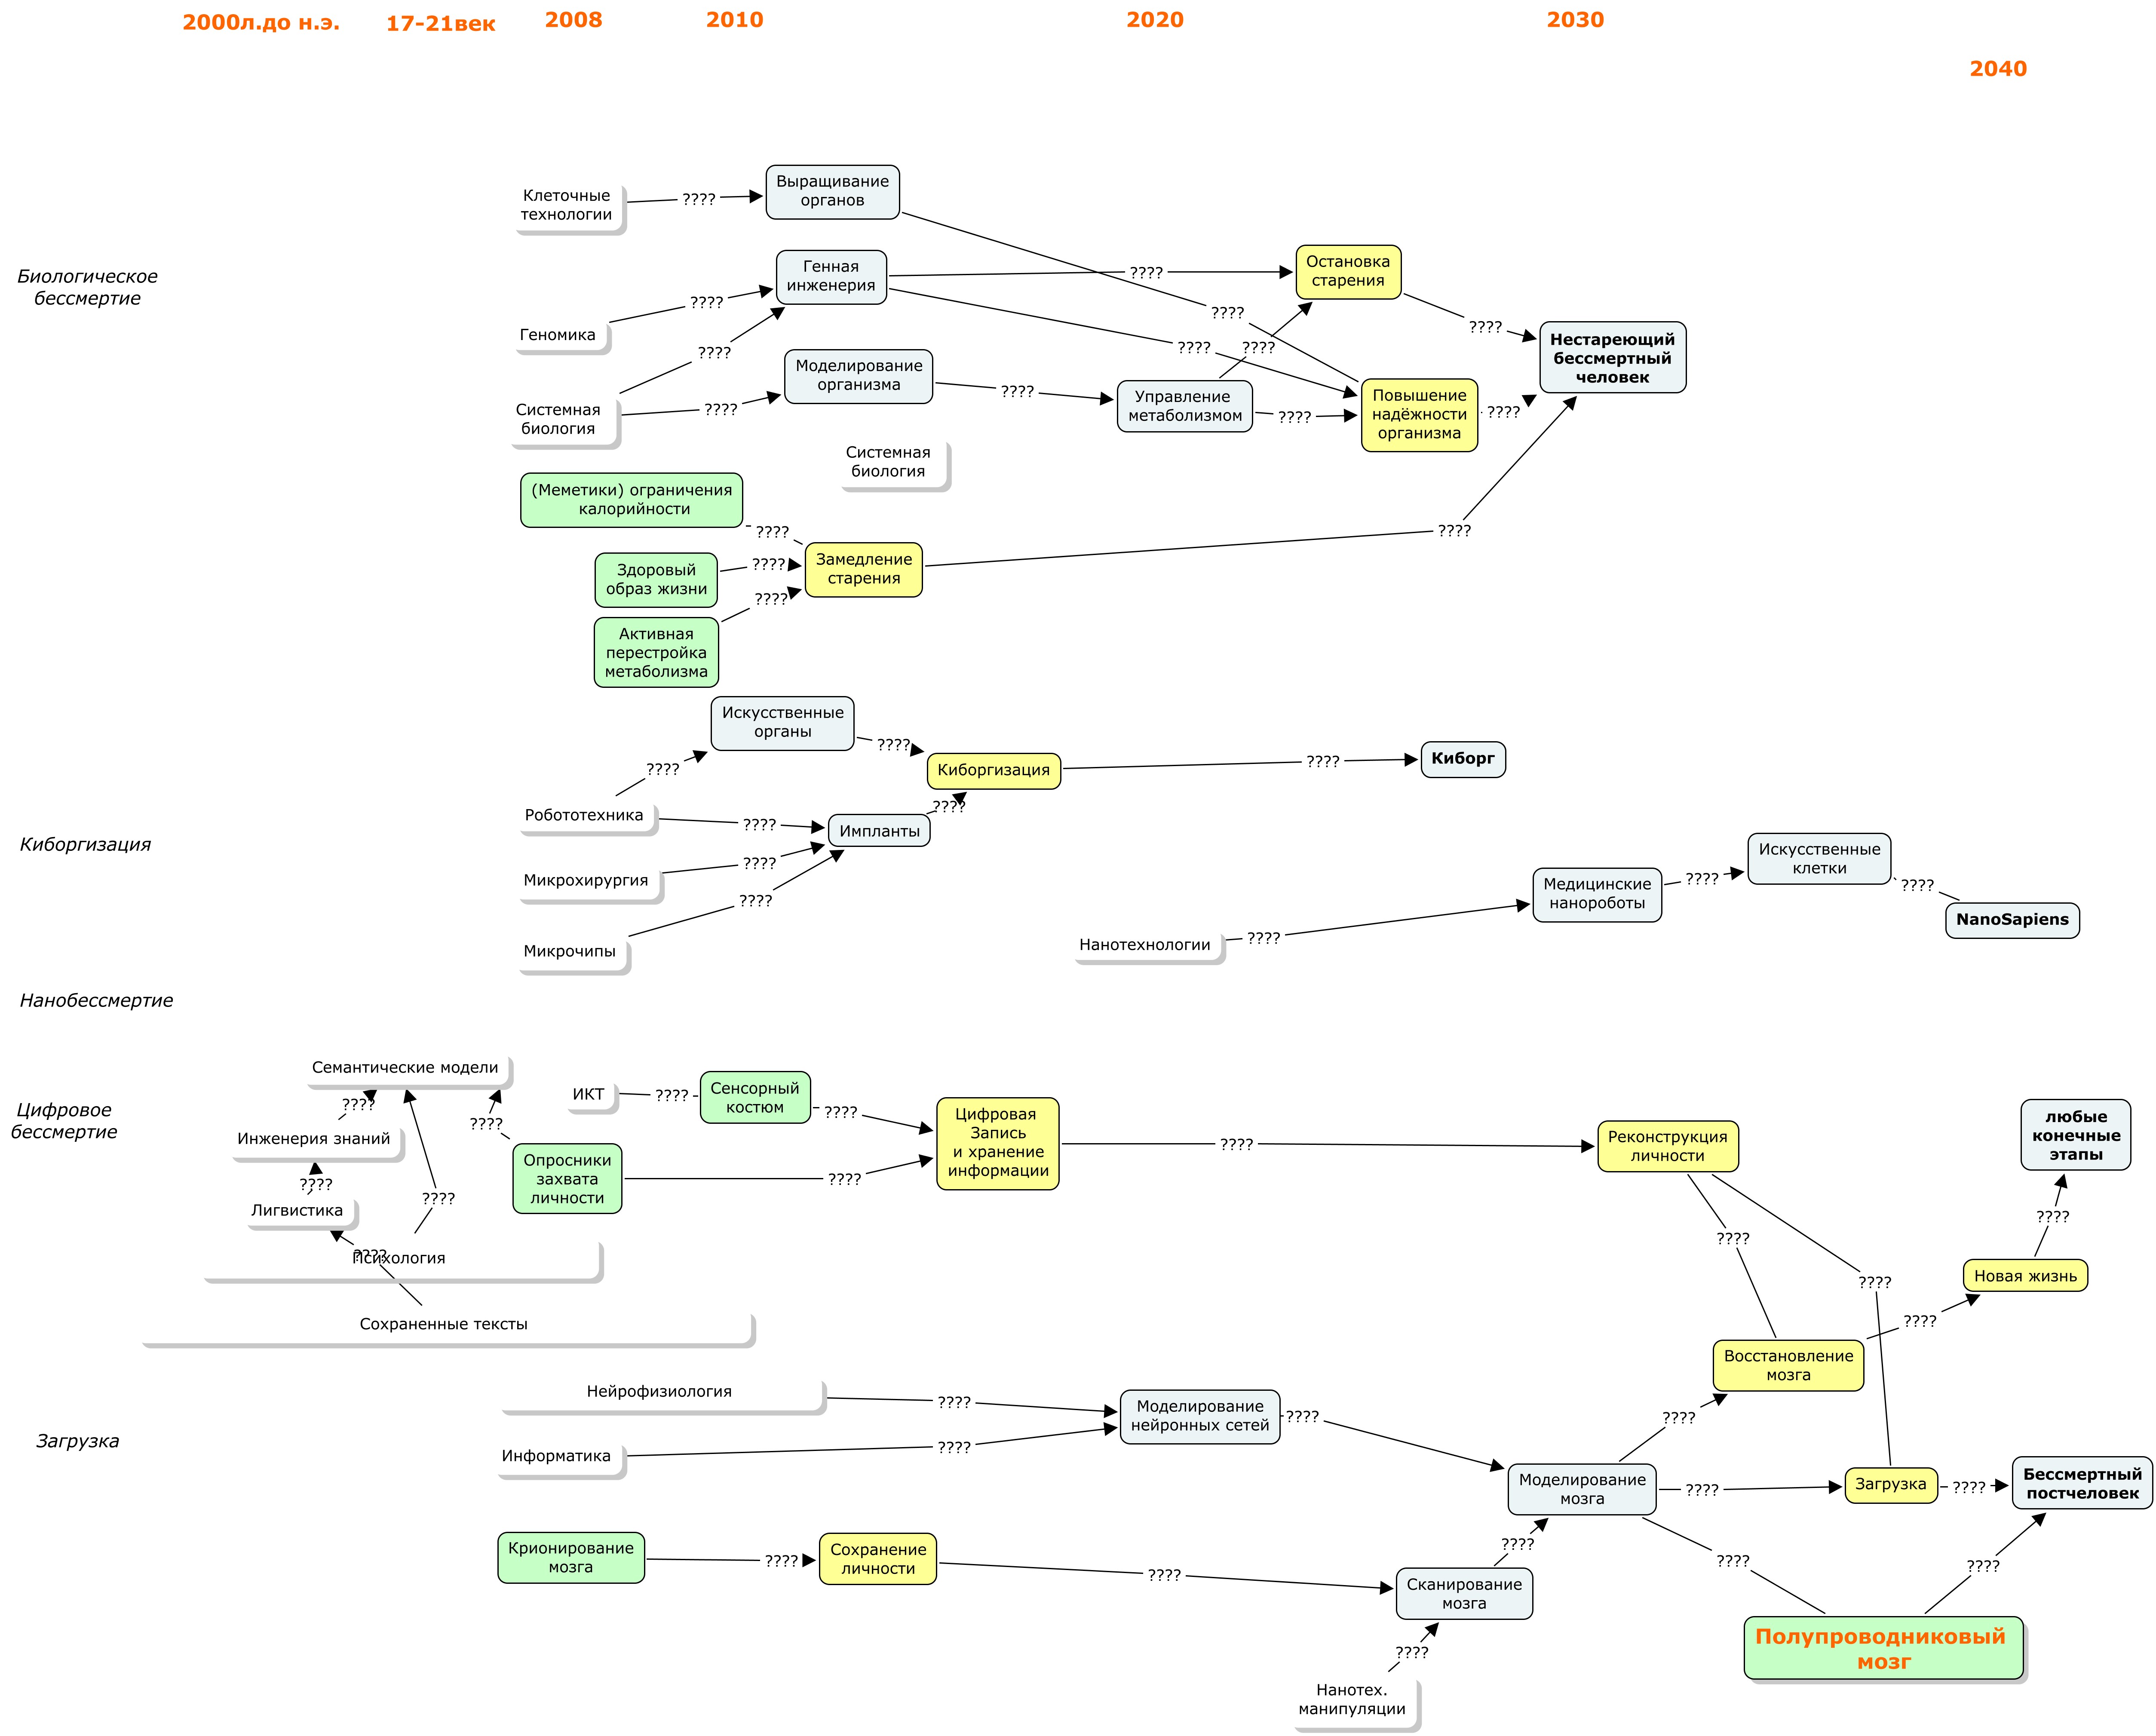Select 'Цифровое бессмертие' category label
This screenshot has width=2156, height=1736.
pos(64,1121)
